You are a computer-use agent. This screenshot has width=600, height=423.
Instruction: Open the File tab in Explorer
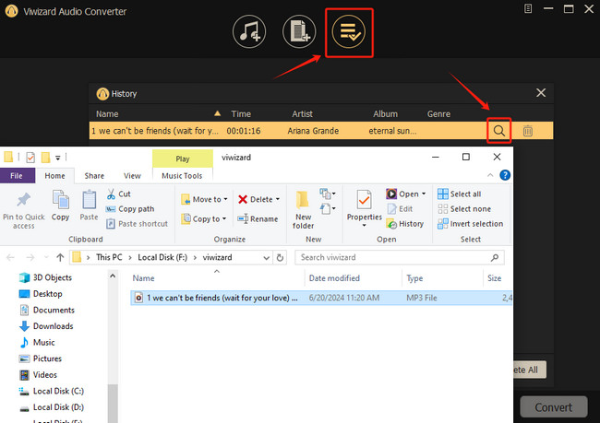pos(18,176)
